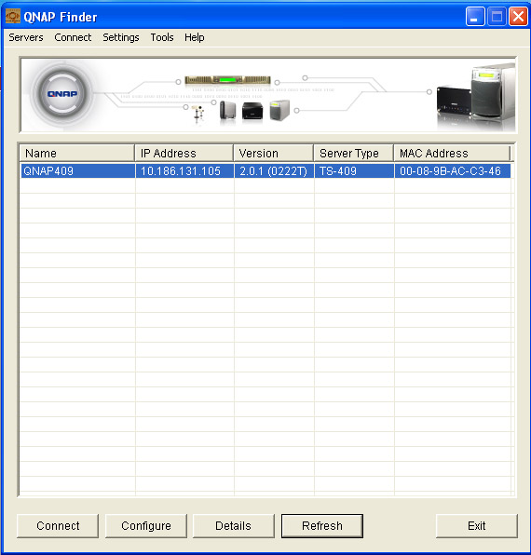Click the TS-409 server type cell
Screen dimensions: 531x555
click(354, 171)
